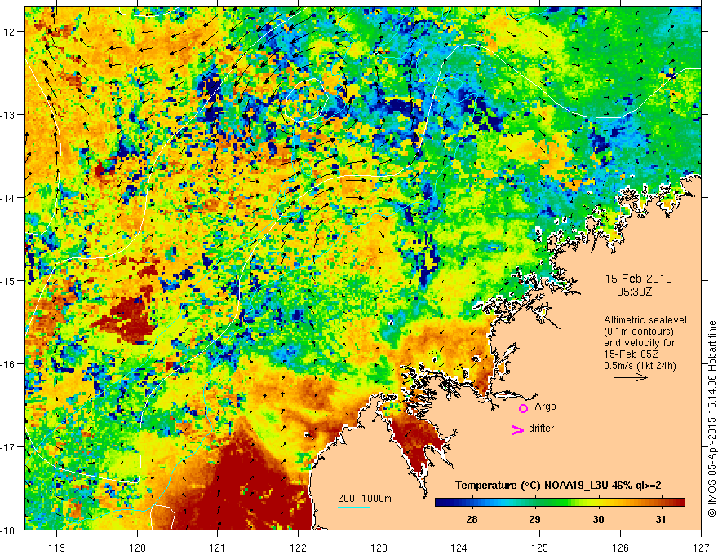718x554 pixels.
Task: Click the longitude axis label 123
Action: (379, 547)
